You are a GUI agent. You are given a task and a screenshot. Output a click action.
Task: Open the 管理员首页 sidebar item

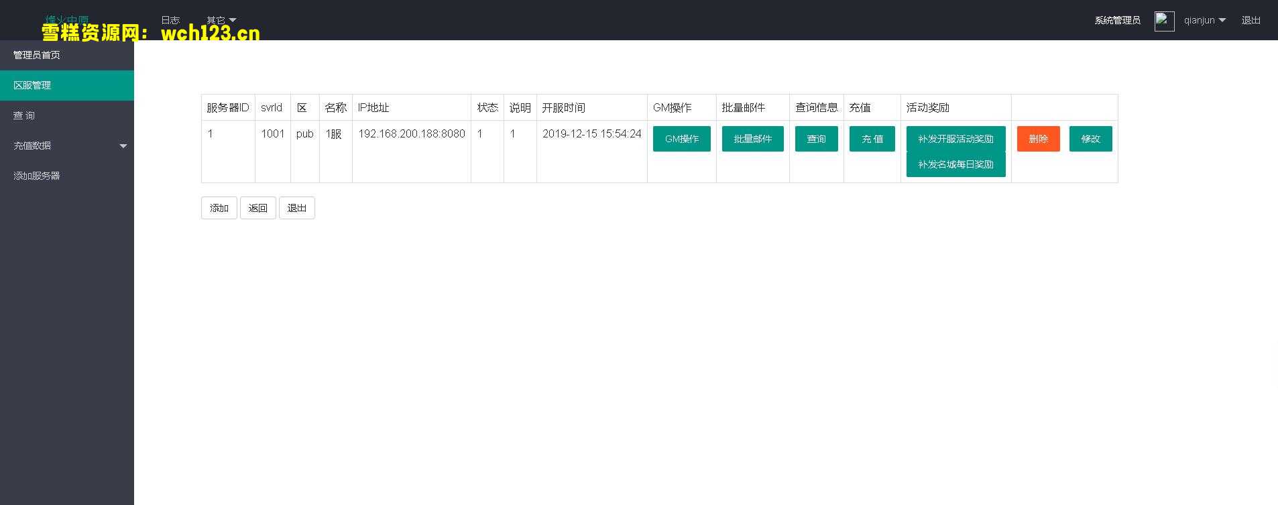pyautogui.click(x=67, y=55)
